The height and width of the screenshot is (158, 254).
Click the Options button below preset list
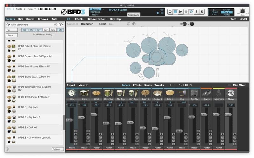(x=56, y=149)
